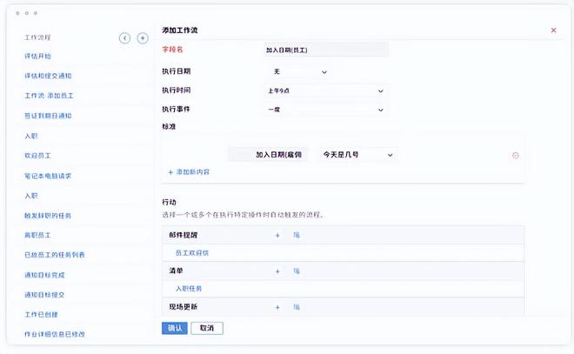Screen dimensions: 574x354
Task: Remove the 加入日期 criterion with minus circle
Action: tap(516, 155)
